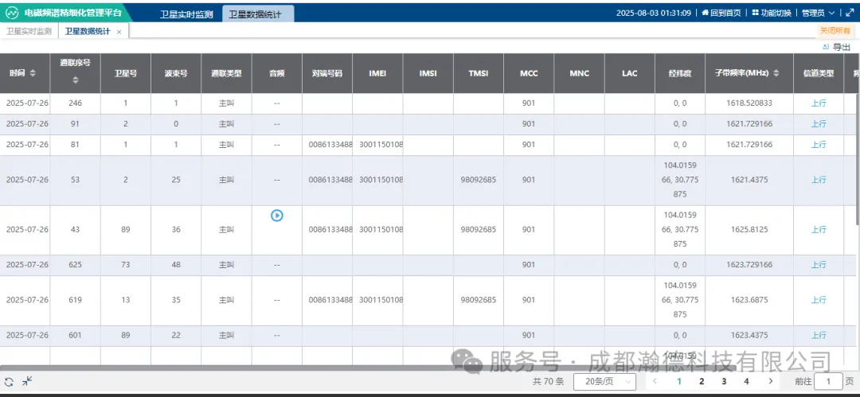The height and width of the screenshot is (397, 860).
Task: Go to page 4
Action: coord(746,381)
